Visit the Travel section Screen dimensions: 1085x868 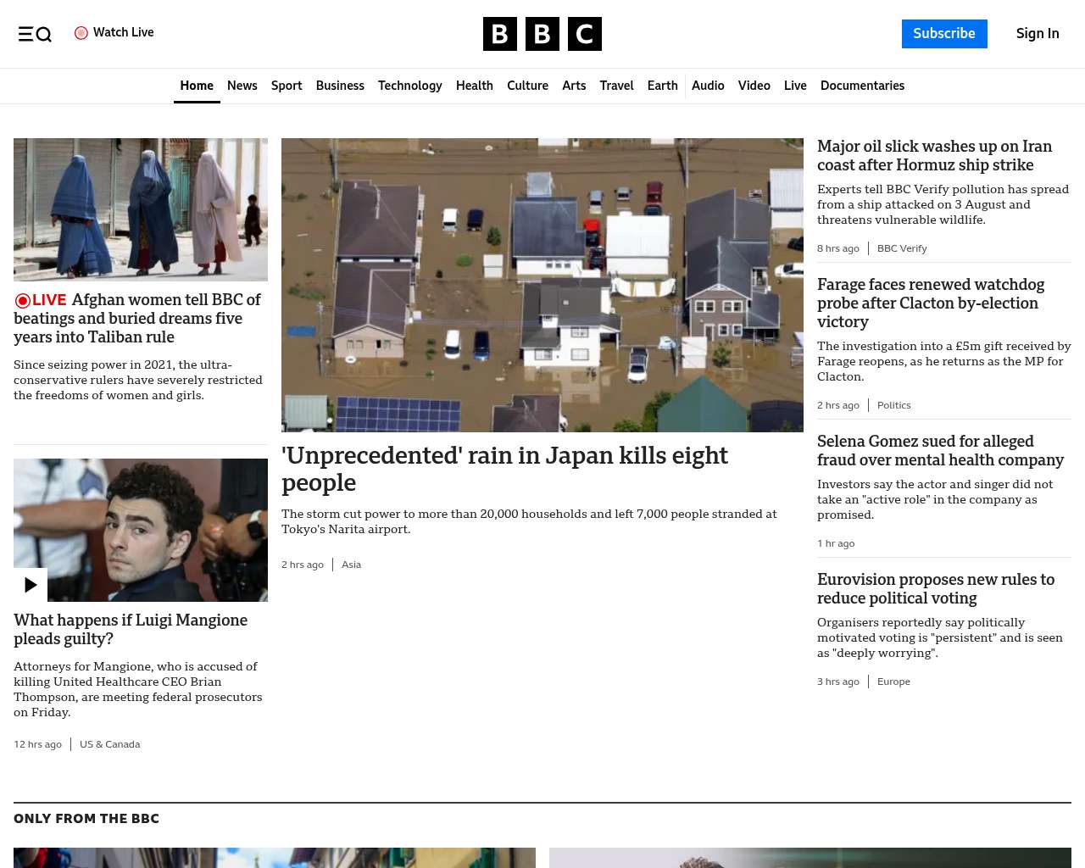(x=616, y=86)
